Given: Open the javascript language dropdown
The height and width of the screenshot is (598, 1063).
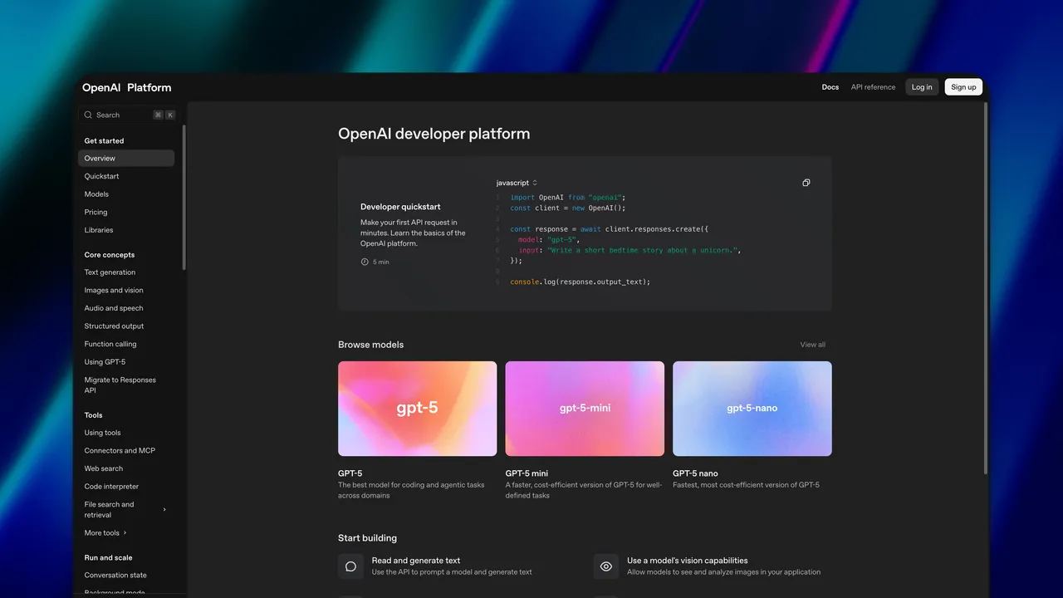Looking at the screenshot, I should point(517,183).
